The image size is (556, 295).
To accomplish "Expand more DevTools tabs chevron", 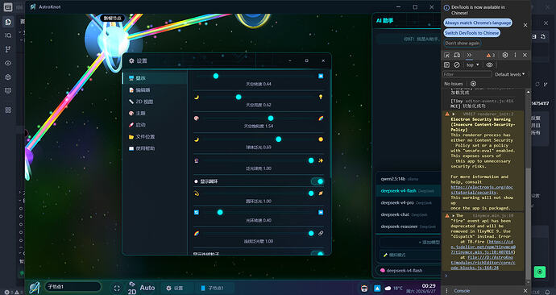I will pyautogui.click(x=469, y=55).
